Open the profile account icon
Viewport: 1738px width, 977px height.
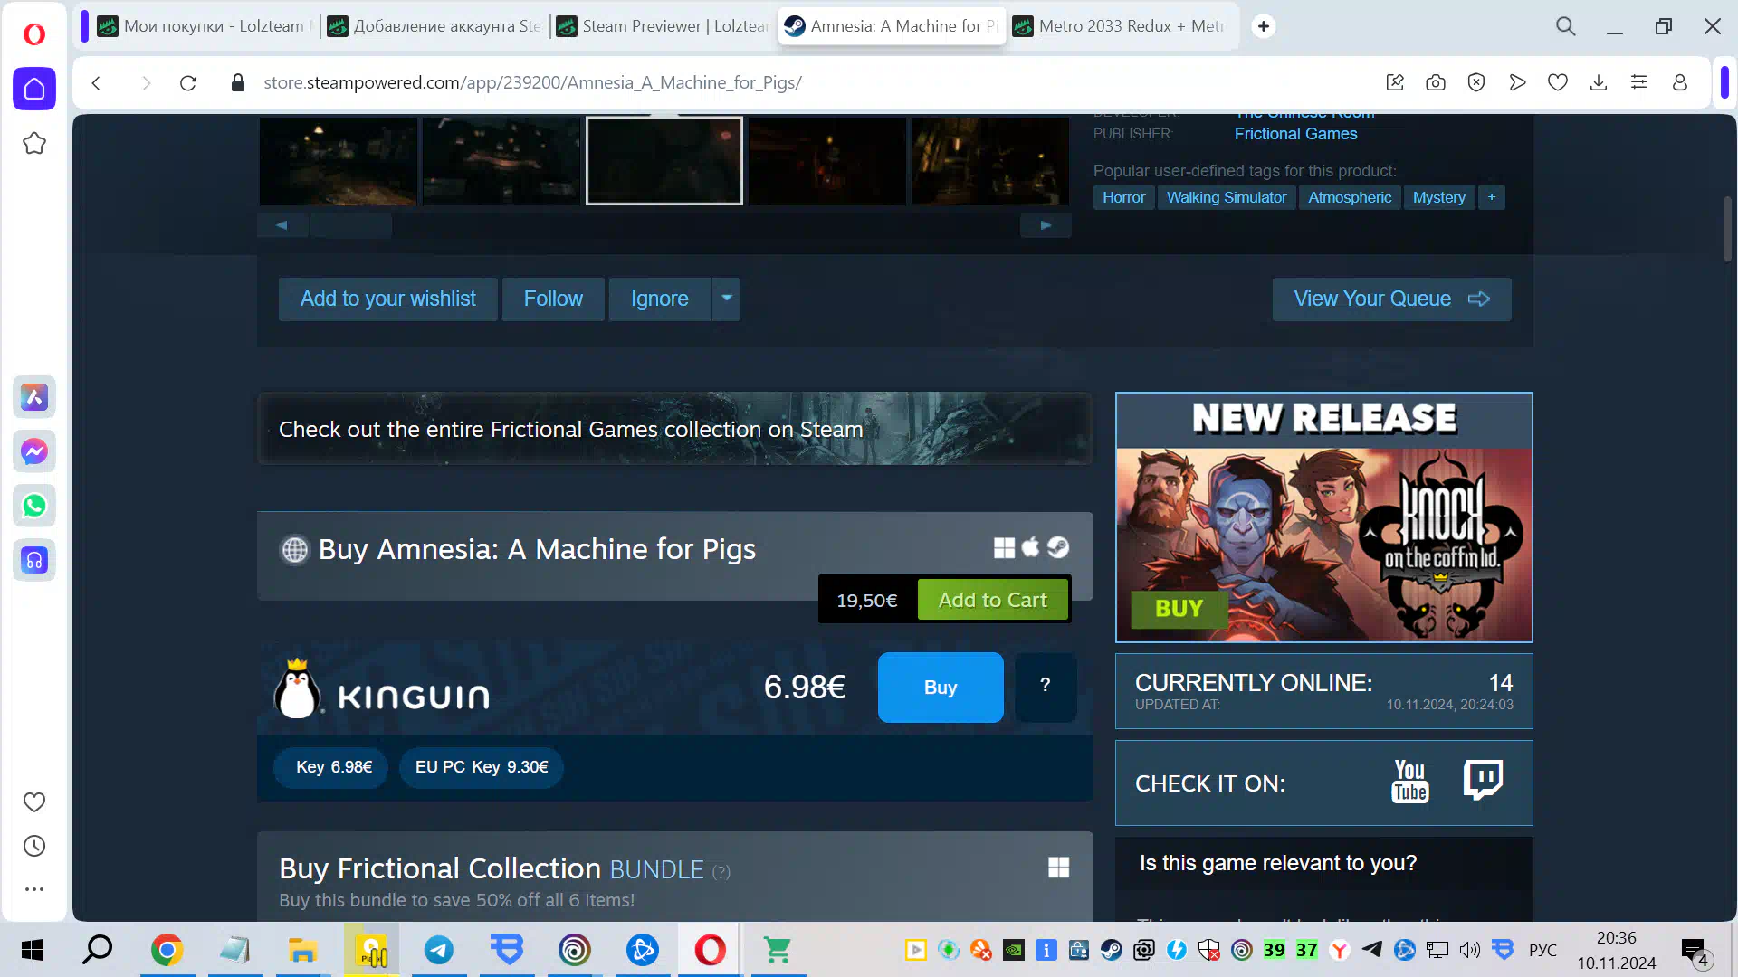click(x=1680, y=83)
